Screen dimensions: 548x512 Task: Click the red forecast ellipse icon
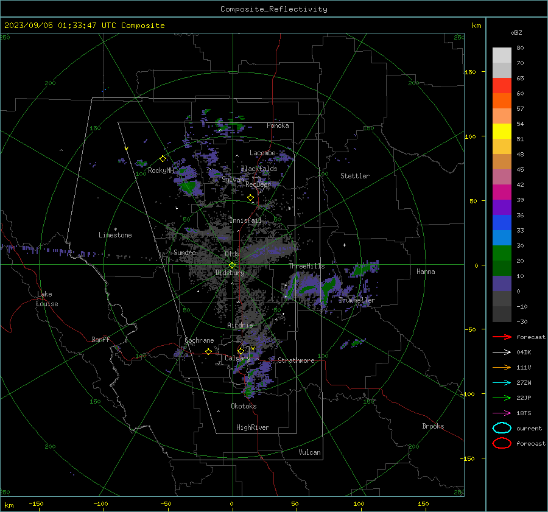[502, 443]
